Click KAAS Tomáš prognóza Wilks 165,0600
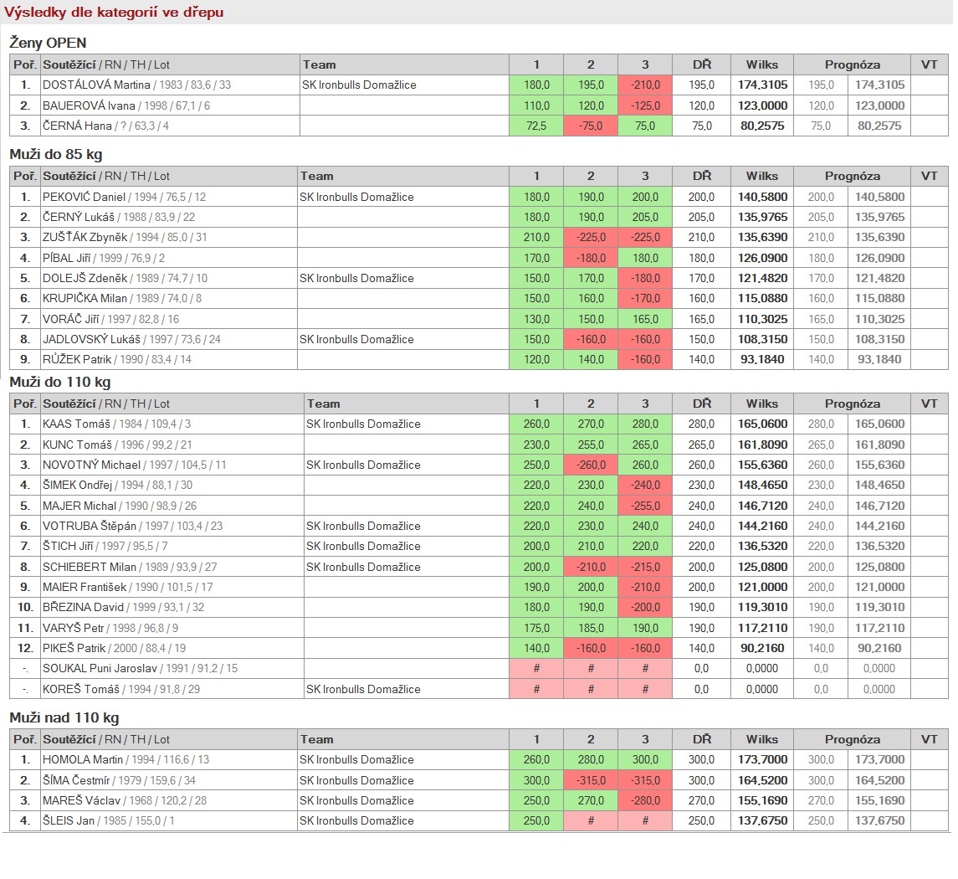The height and width of the screenshot is (879, 958). point(879,424)
